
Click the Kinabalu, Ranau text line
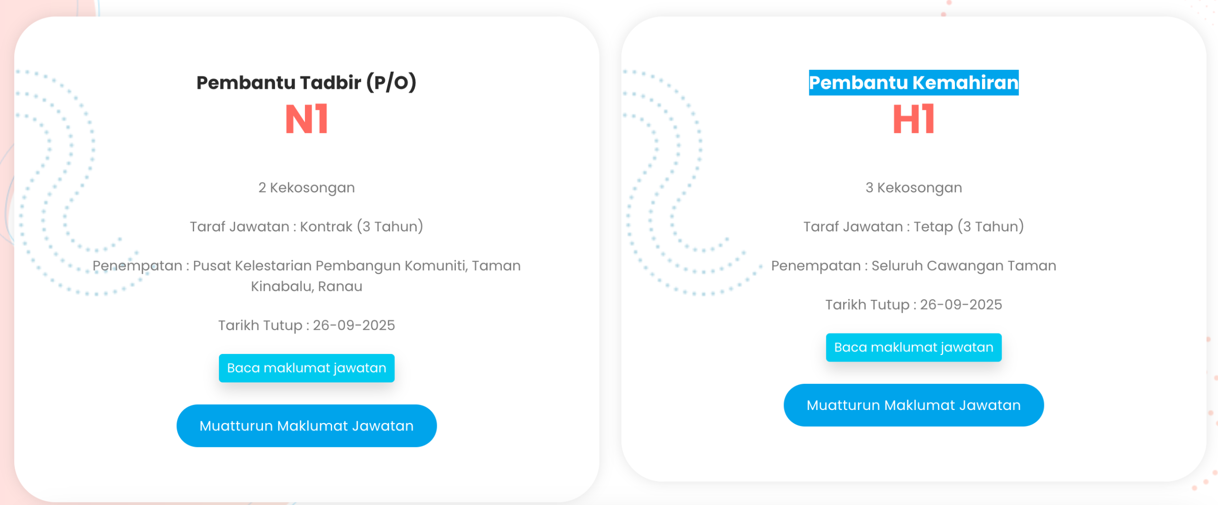point(306,286)
